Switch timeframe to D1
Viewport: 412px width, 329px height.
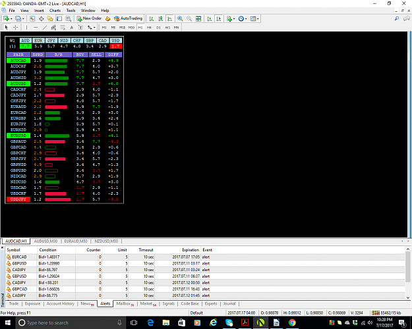(158, 27)
